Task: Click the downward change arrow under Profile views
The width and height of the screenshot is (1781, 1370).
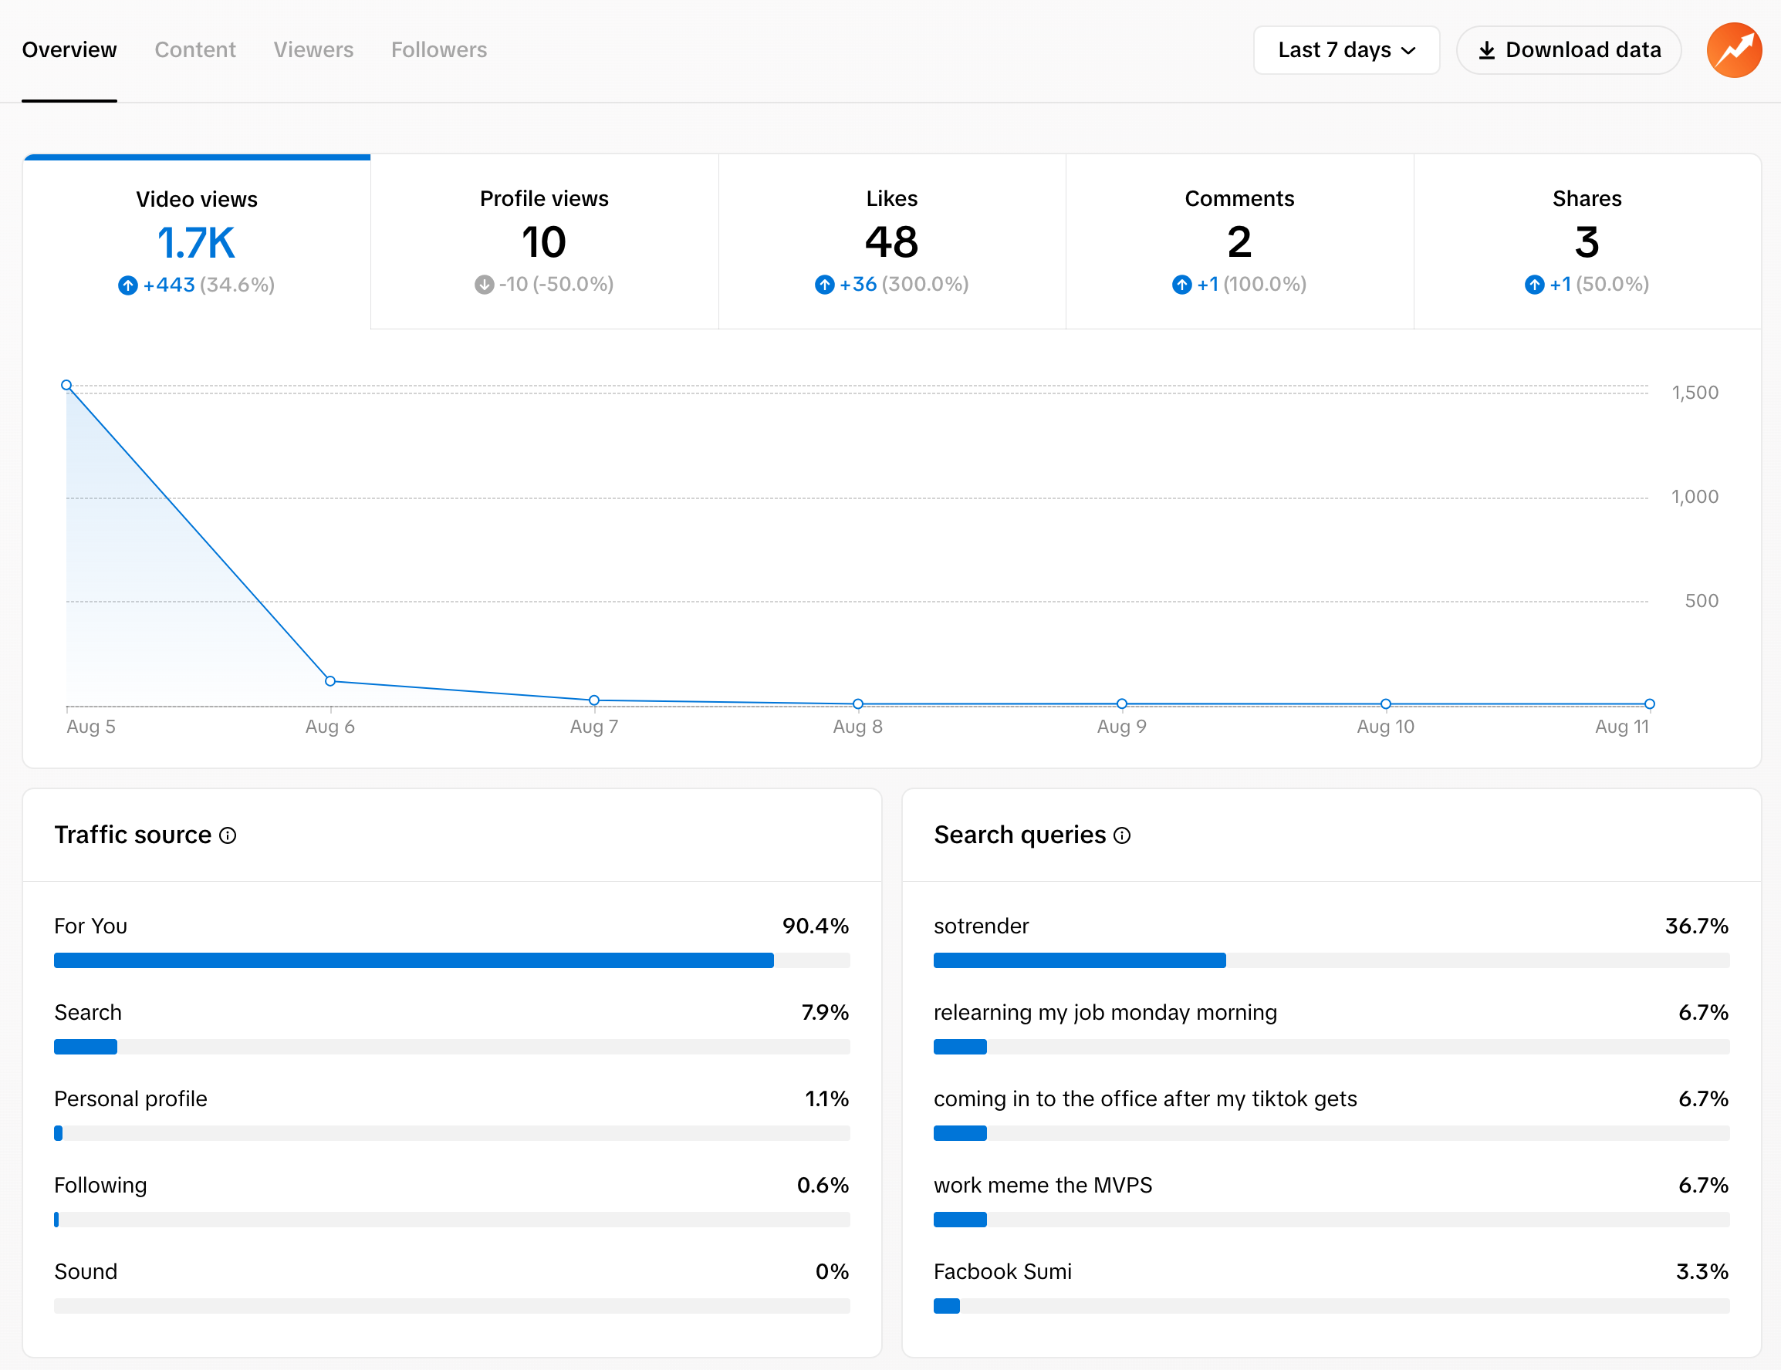Action: click(x=483, y=285)
